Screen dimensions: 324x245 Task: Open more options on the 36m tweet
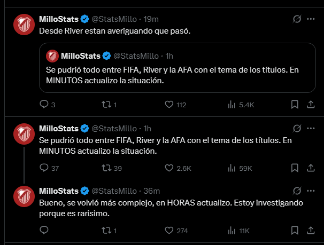tap(311, 191)
